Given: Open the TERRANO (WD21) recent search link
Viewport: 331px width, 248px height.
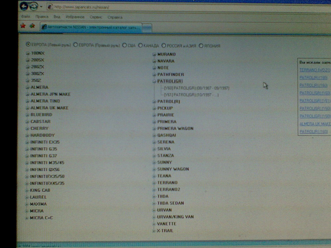Looking at the screenshot, I should [x=315, y=70].
